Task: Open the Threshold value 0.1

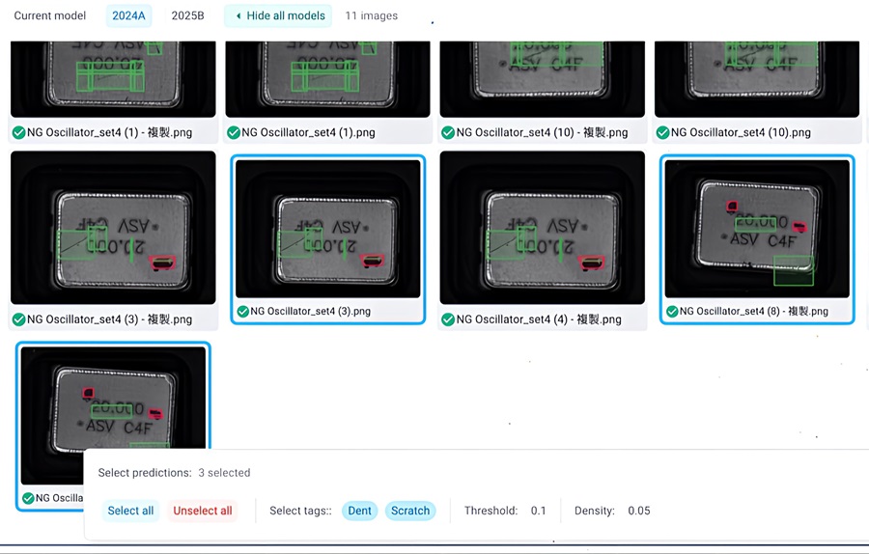Action: coord(538,511)
